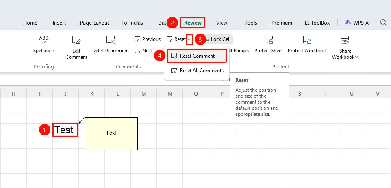This screenshot has width=391, height=188.
Task: Open the Home ribbon tab
Action: pyautogui.click(x=30, y=23)
